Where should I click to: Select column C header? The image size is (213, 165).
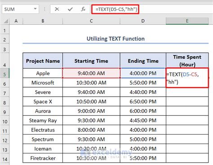(91, 21)
